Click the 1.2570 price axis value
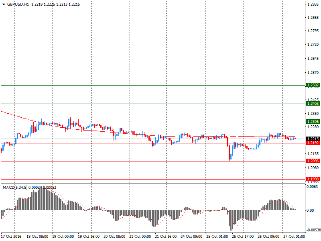321x241 pixels. pos(313,73)
